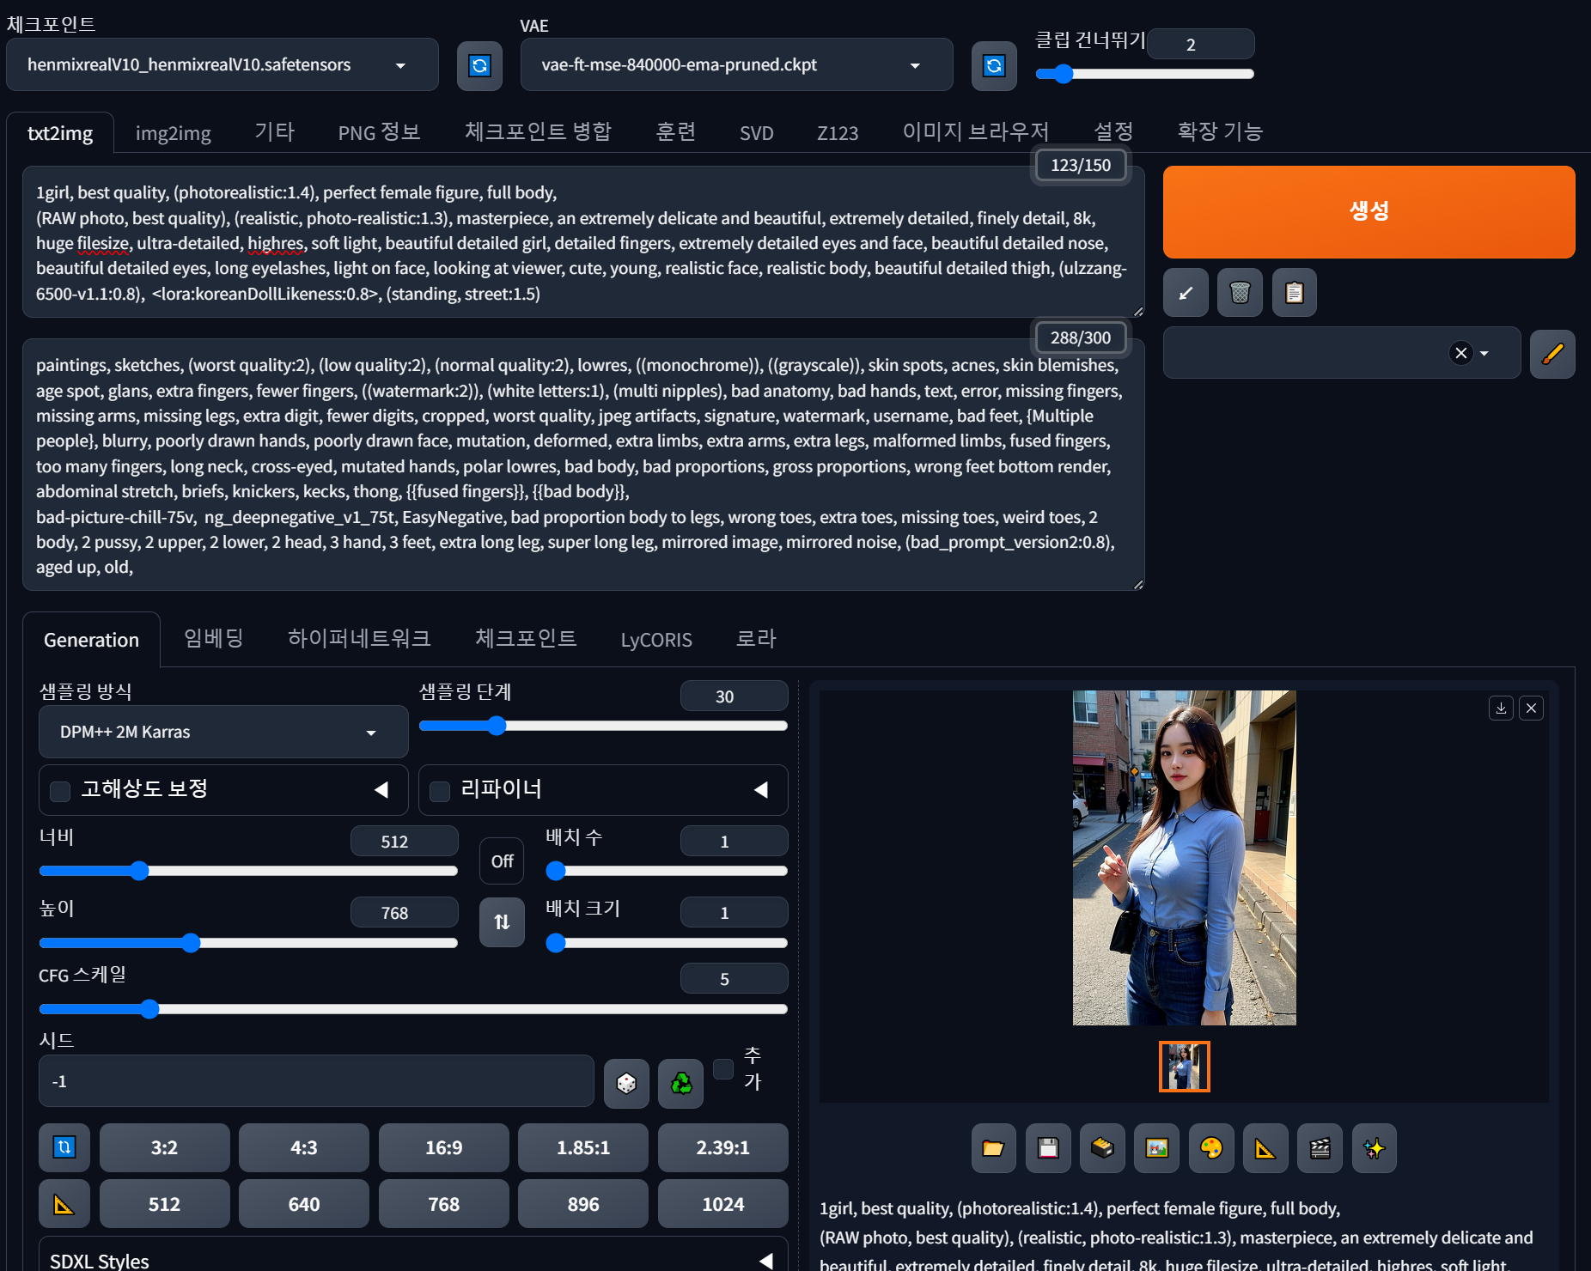Click the seed input field
Image resolution: width=1591 pixels, height=1271 pixels.
click(x=316, y=1081)
